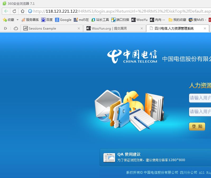Click the QA 使用建议 heading
Screen dimensions: 211x178
(129, 154)
